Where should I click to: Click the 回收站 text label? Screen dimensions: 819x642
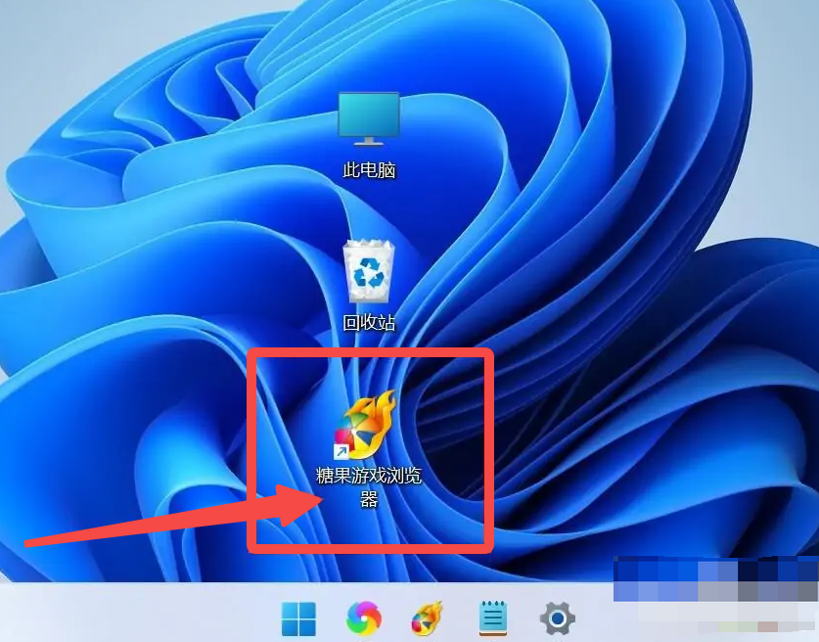(369, 322)
